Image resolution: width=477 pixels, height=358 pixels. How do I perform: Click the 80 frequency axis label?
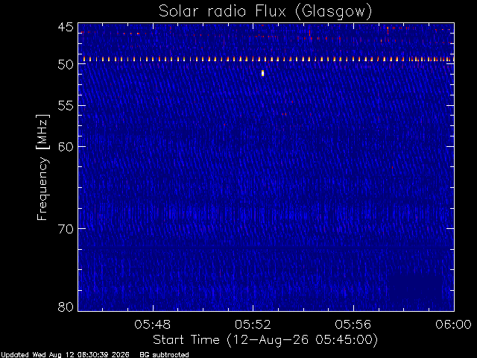coord(66,307)
